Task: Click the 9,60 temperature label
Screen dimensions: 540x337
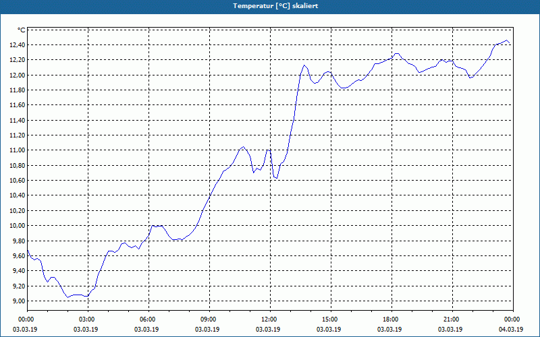Action: [x=19, y=256]
